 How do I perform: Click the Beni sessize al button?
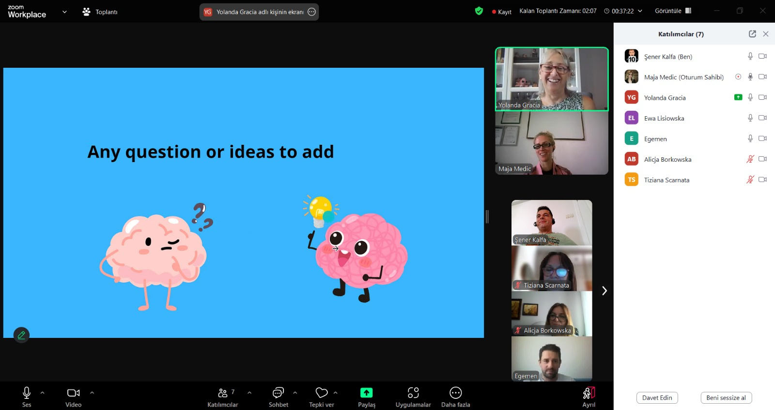726,397
